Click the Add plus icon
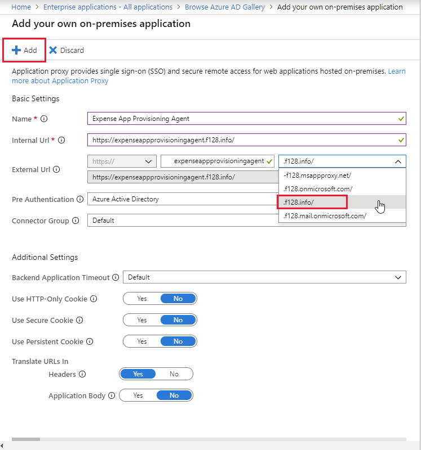This screenshot has width=421, height=450. click(x=17, y=50)
